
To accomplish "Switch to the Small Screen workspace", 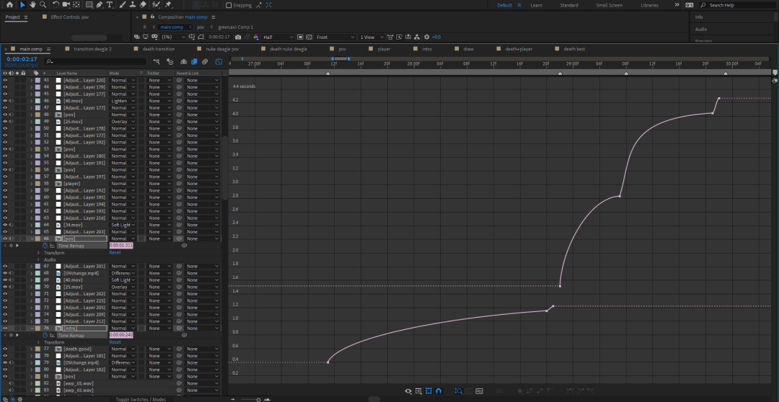I will [609, 6].
